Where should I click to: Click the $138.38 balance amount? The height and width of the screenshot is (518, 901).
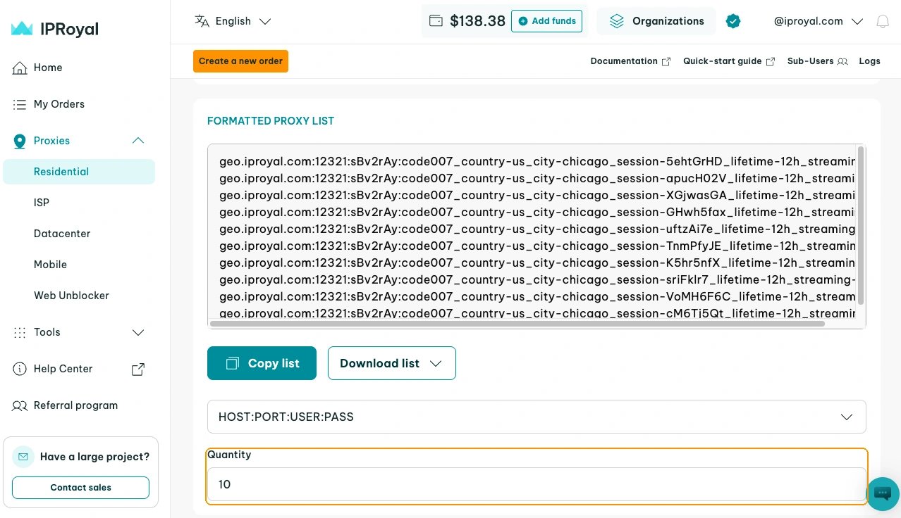pos(477,21)
